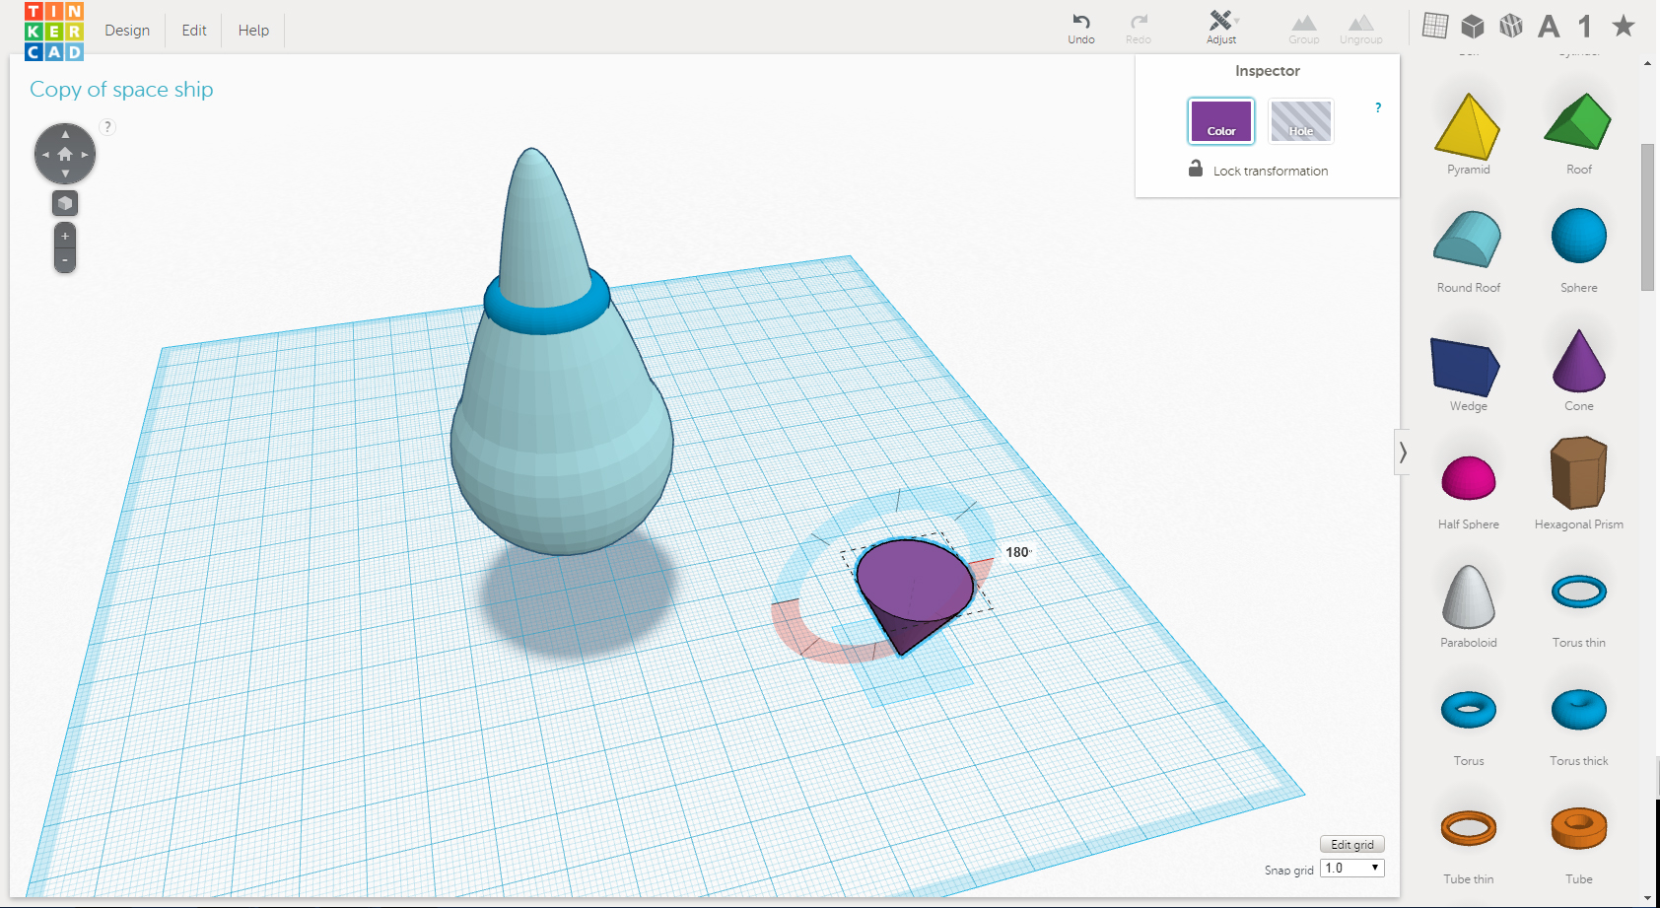Viewport: 1660px width, 908px height.
Task: Click the 180 degree rotation value
Action: click(1018, 552)
